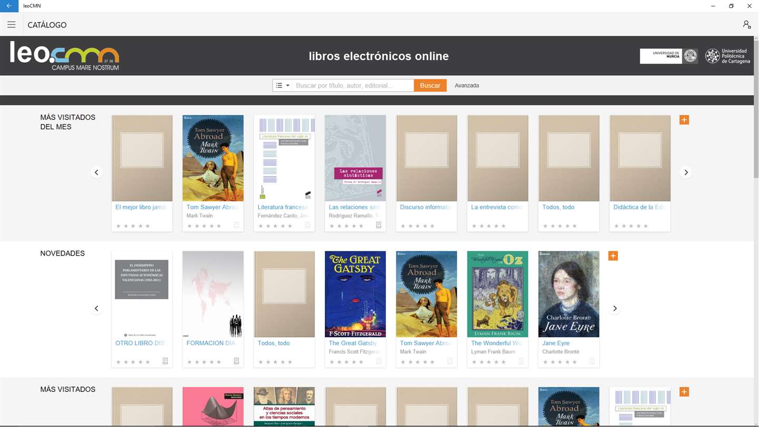
Task: Click the orange Buscar button
Action: [430, 85]
